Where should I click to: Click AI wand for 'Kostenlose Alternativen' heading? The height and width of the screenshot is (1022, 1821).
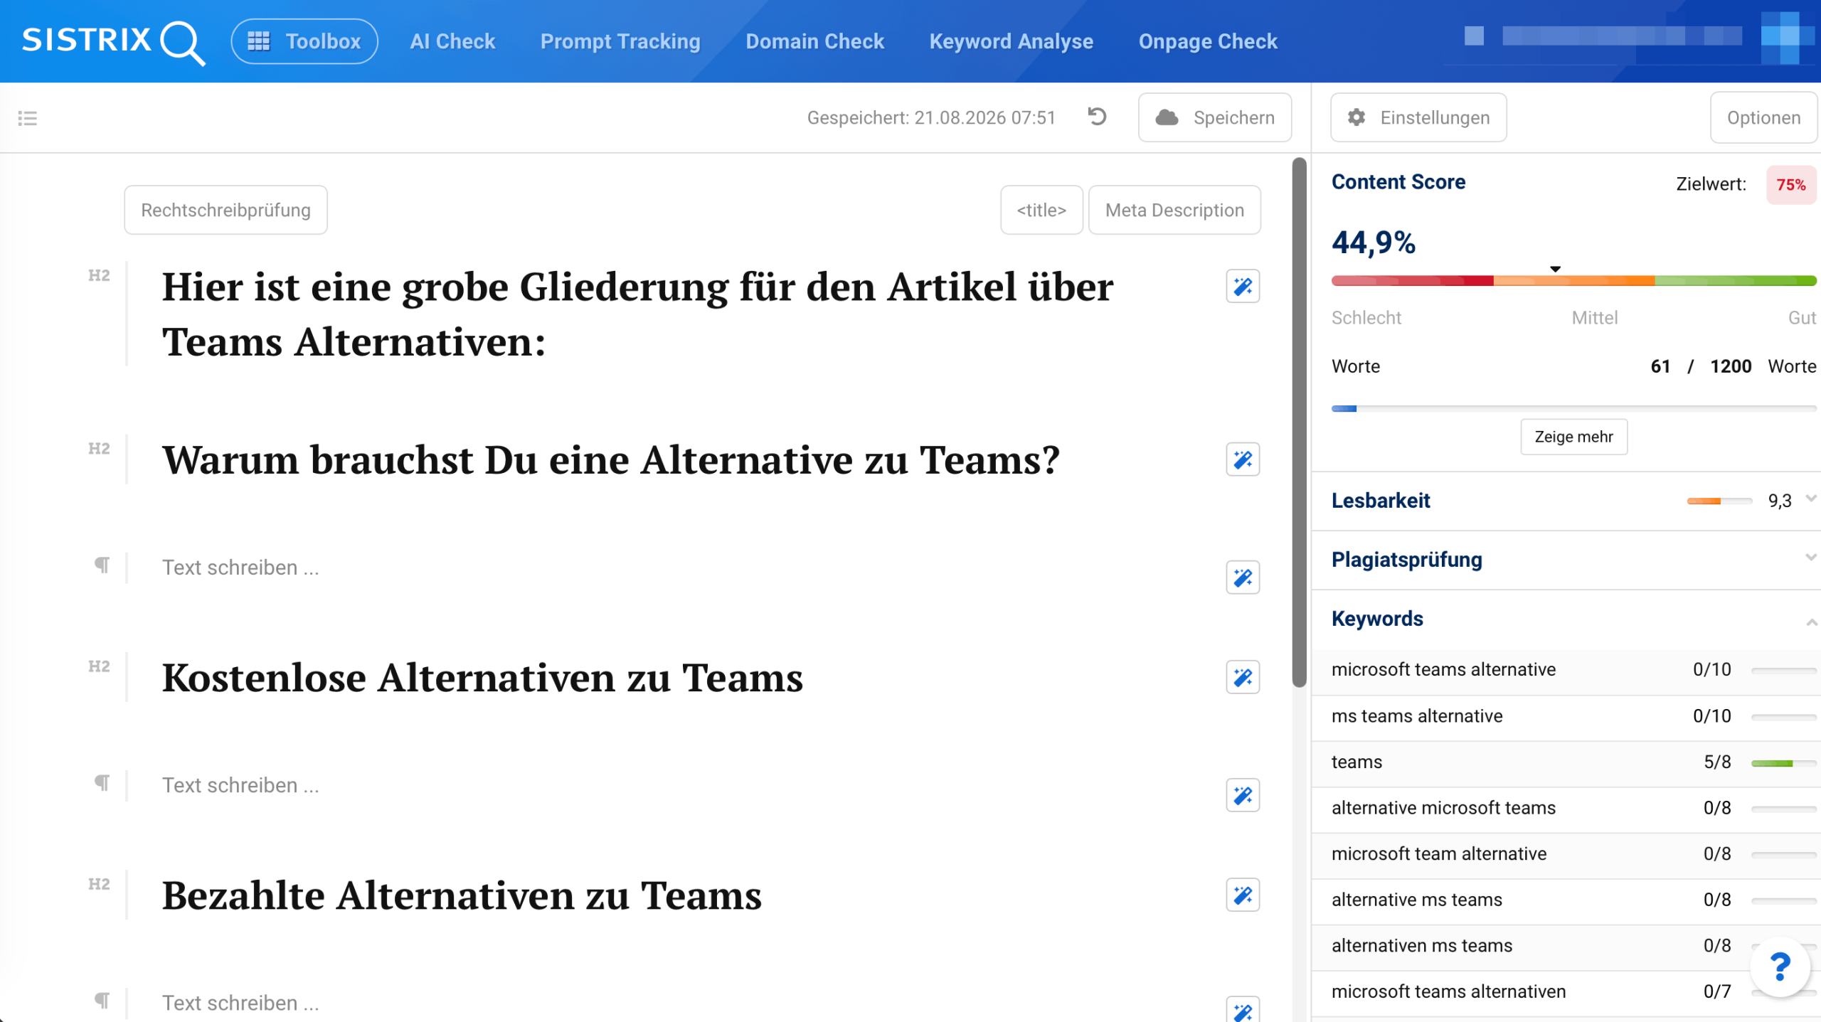(1243, 677)
